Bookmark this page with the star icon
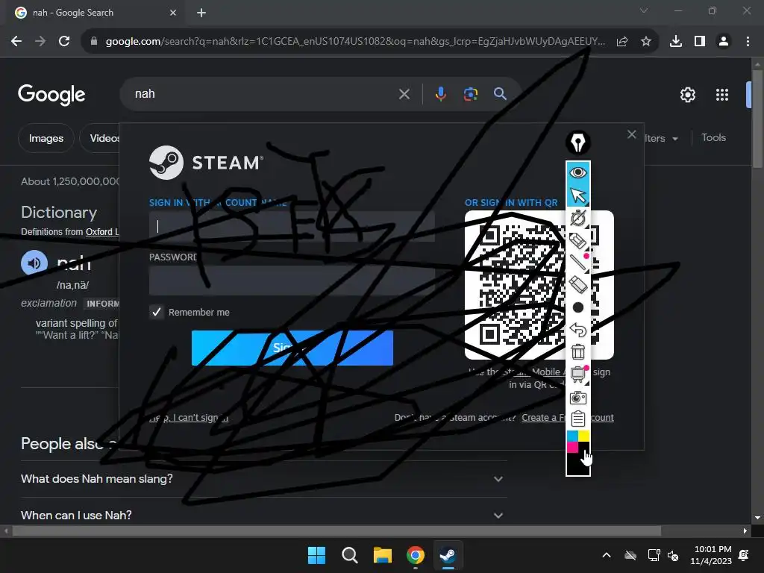 click(646, 42)
